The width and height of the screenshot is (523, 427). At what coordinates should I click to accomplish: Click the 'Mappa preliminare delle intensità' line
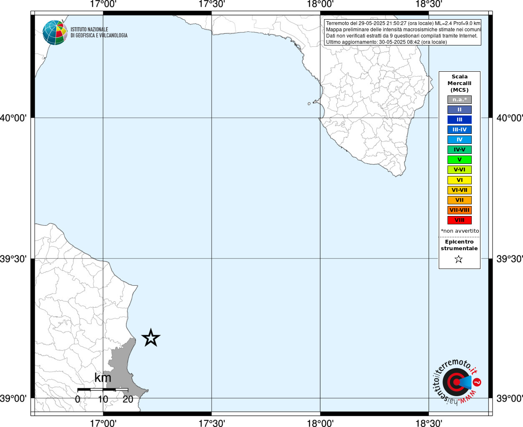click(403, 30)
